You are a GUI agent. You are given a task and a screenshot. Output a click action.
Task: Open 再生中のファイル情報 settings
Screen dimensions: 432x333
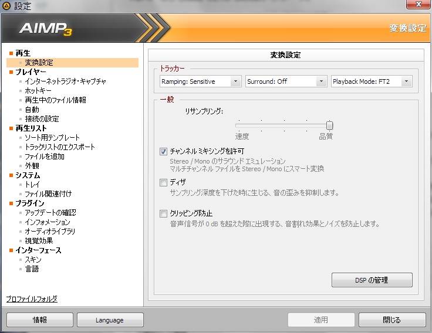tap(55, 100)
